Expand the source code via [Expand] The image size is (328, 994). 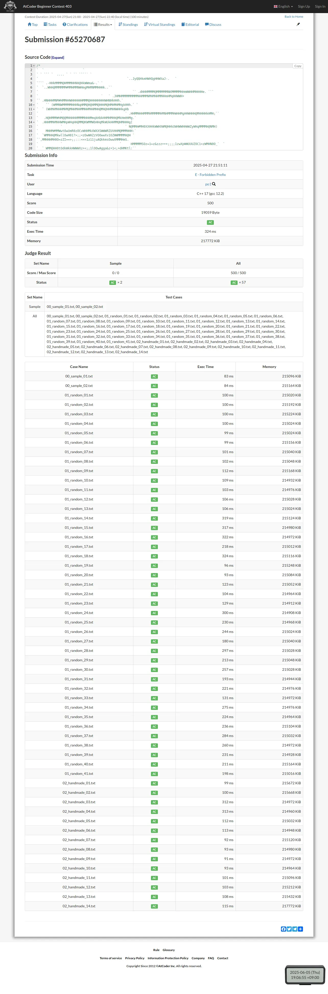tap(58, 58)
